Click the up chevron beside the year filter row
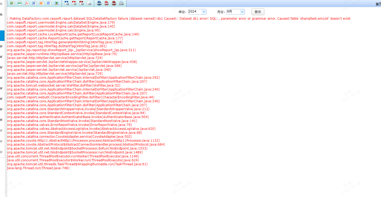 point(1,14)
